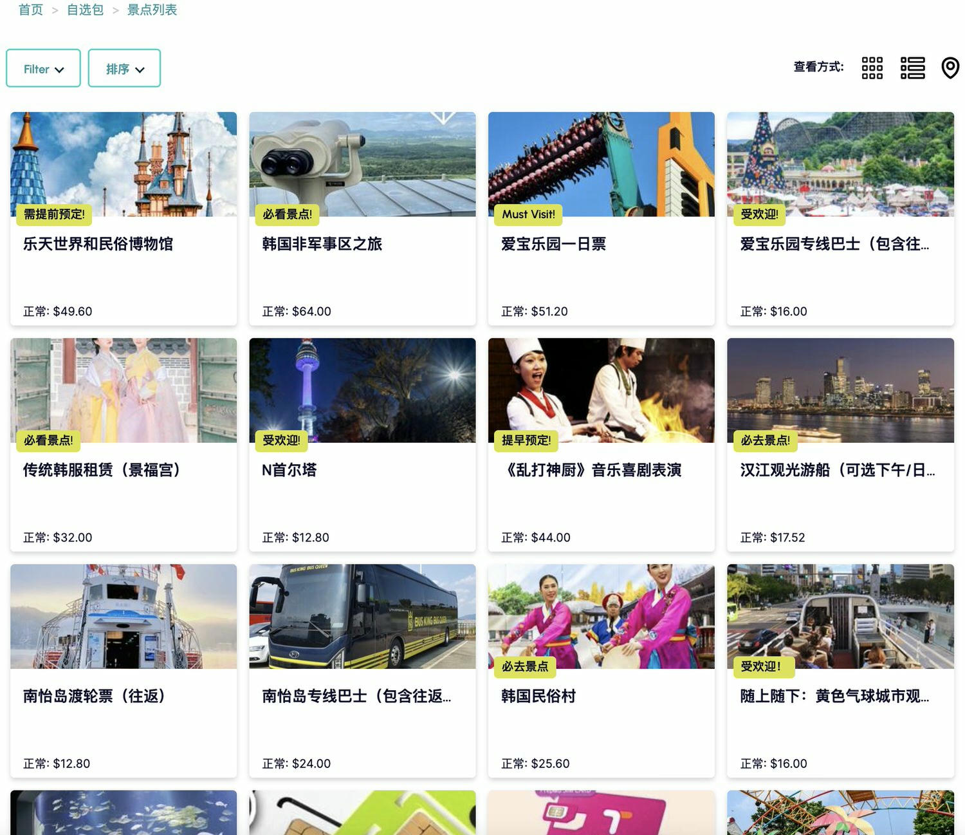Switch to grid view layout

coord(872,68)
